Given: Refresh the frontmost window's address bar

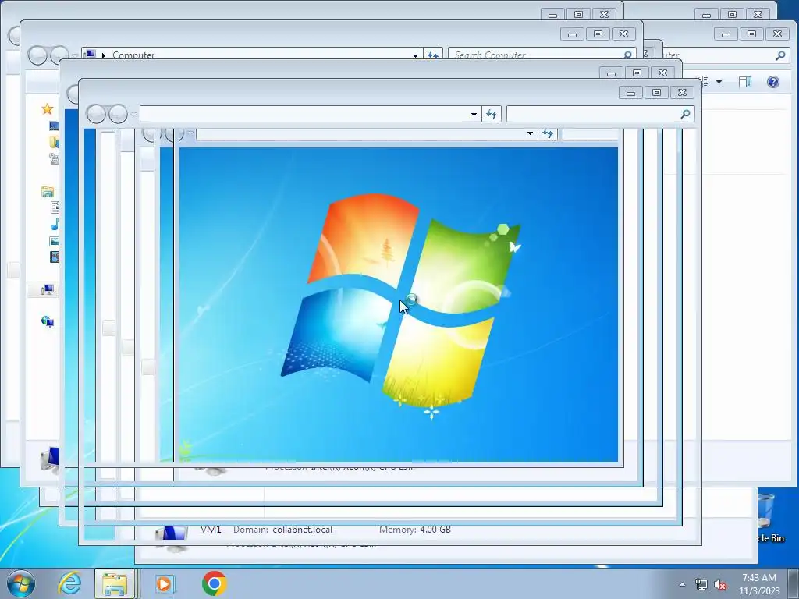Looking at the screenshot, I should tap(492, 114).
